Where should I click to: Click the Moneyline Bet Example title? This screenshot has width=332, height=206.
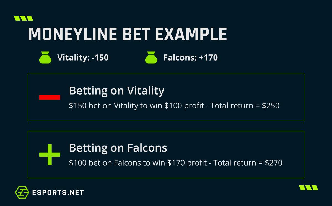(128, 35)
